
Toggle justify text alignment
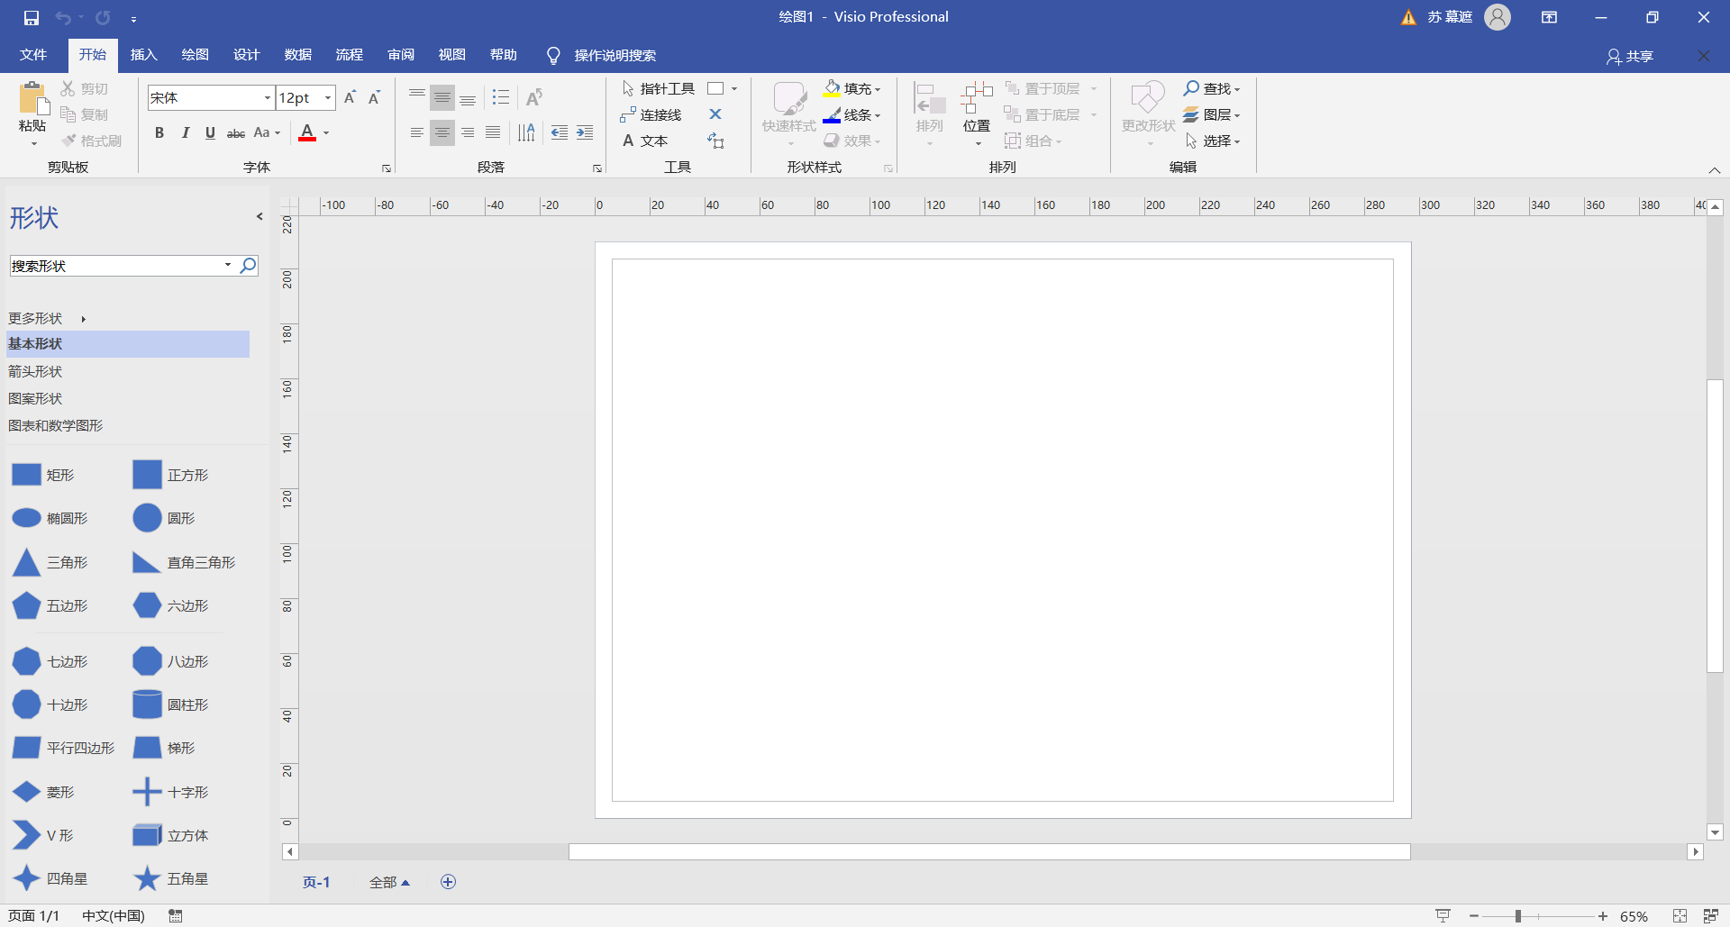click(x=493, y=133)
